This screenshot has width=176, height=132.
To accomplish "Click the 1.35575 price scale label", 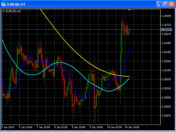I will coord(167,116).
